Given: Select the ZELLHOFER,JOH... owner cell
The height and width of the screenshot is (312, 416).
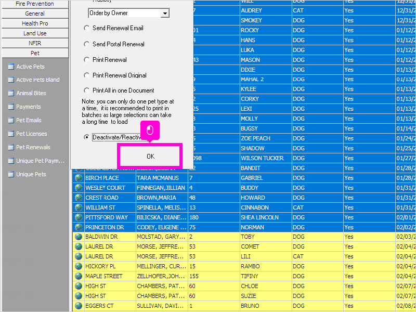Looking at the screenshot, I should 162,276.
